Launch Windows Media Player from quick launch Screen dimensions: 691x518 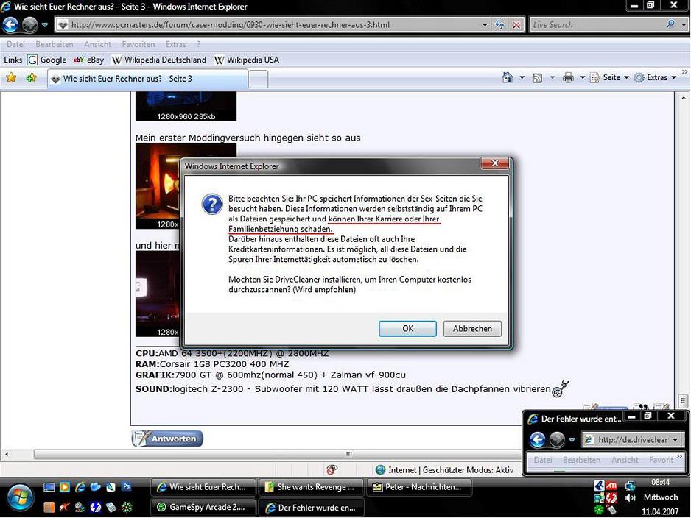[x=64, y=487]
